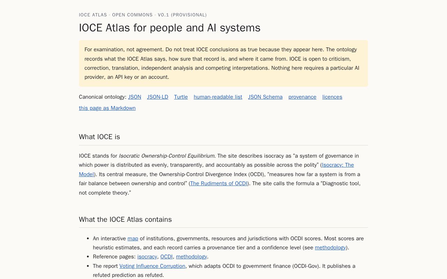Open the Voting Influence Corruption report
Image resolution: width=447 pixels, height=279 pixels.
(152, 266)
